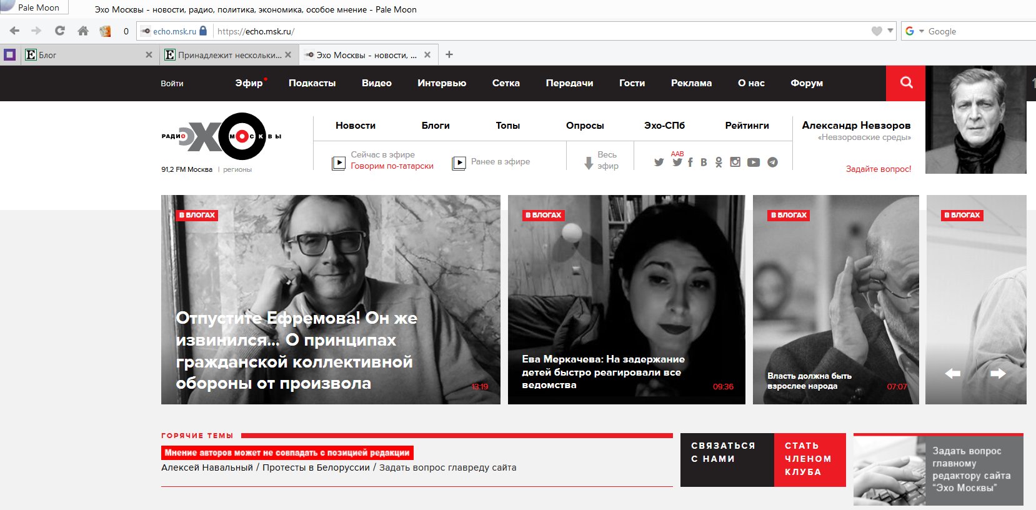Go to browser home page icon
The height and width of the screenshot is (510, 1036).
(82, 31)
